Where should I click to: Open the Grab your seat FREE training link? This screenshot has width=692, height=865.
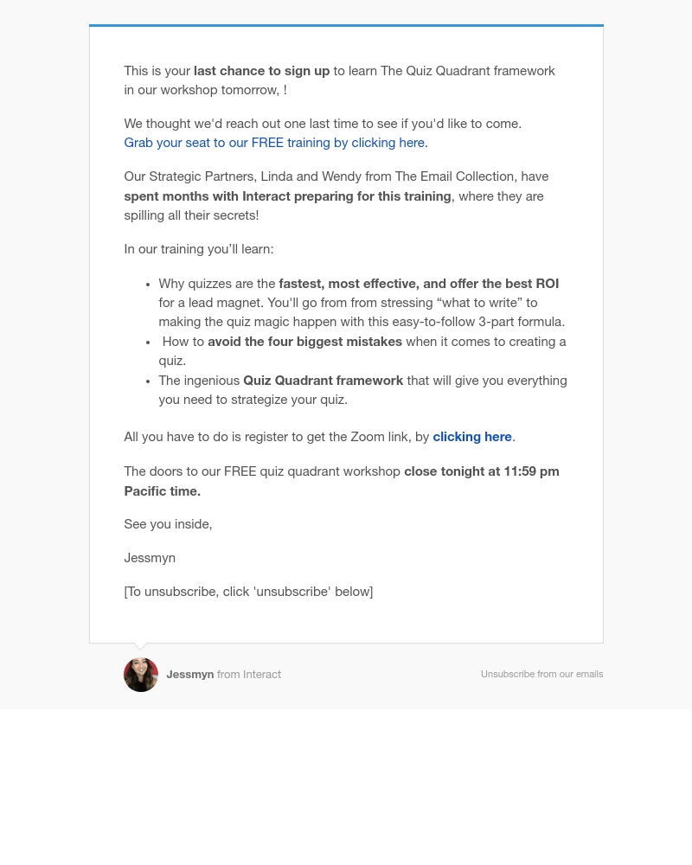(x=276, y=143)
